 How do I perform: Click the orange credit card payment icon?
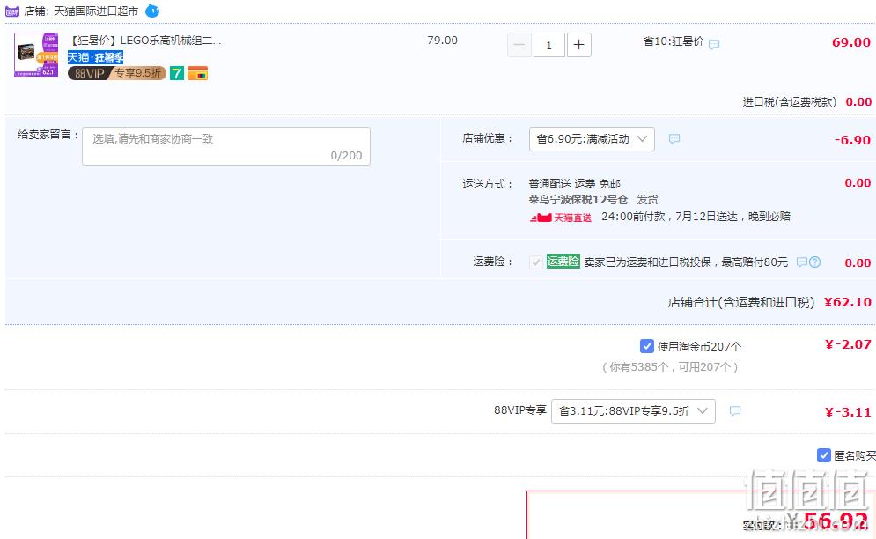point(197,73)
